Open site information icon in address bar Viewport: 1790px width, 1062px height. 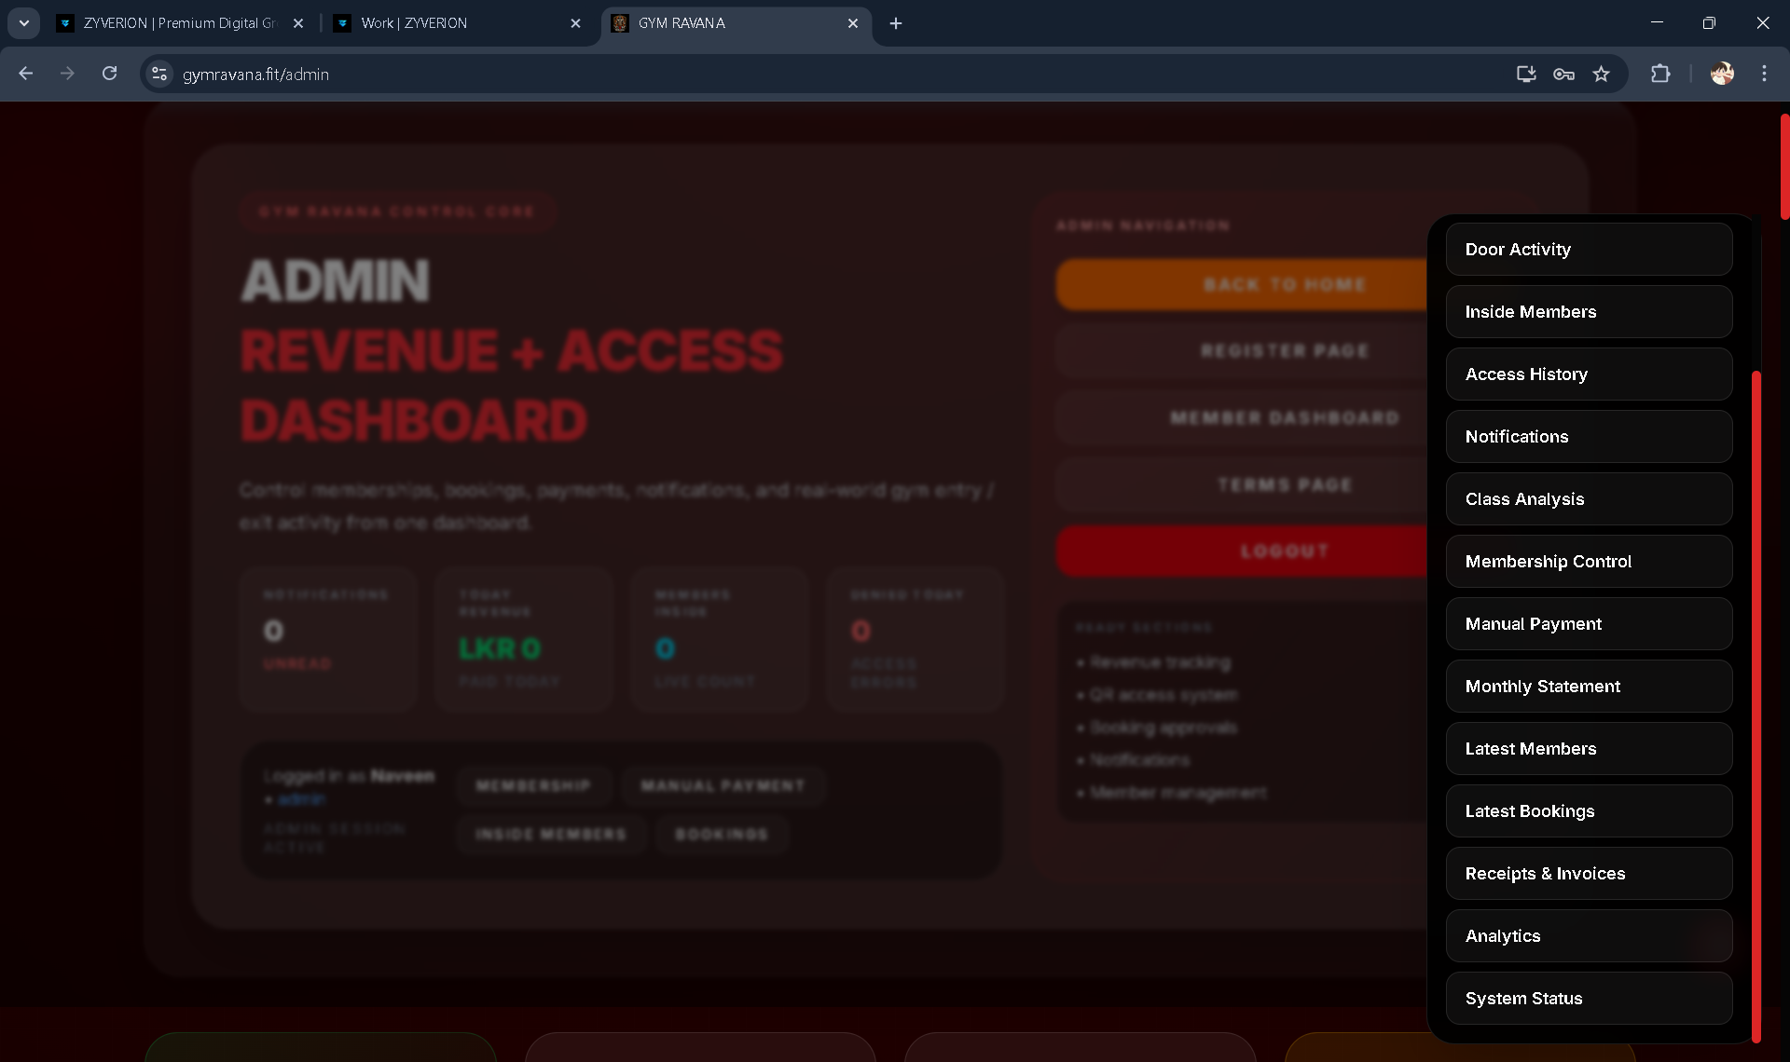[x=158, y=75]
